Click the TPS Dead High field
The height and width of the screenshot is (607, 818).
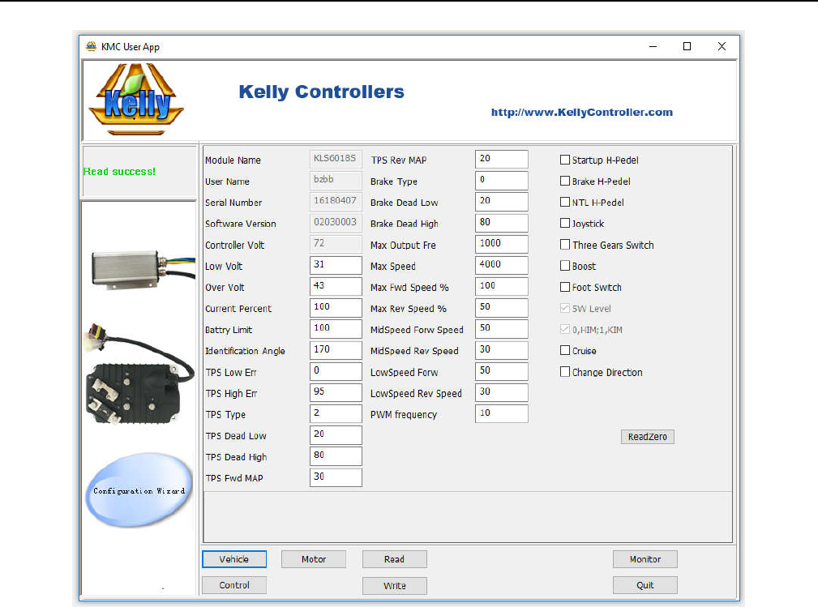tap(336, 455)
